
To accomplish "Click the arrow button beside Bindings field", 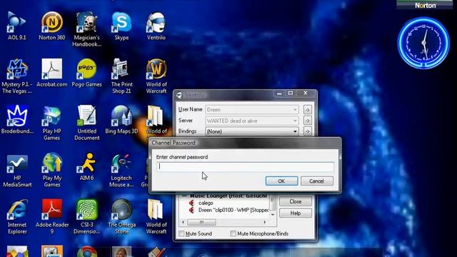I will (x=307, y=131).
